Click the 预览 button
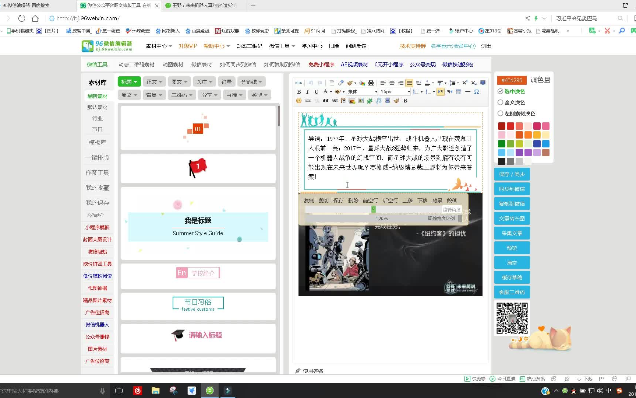The width and height of the screenshot is (636, 398). [512, 248]
